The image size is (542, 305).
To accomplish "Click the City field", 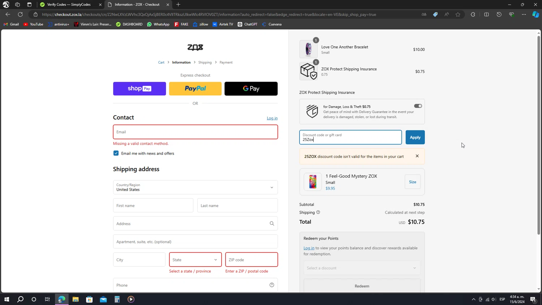I will (139, 259).
